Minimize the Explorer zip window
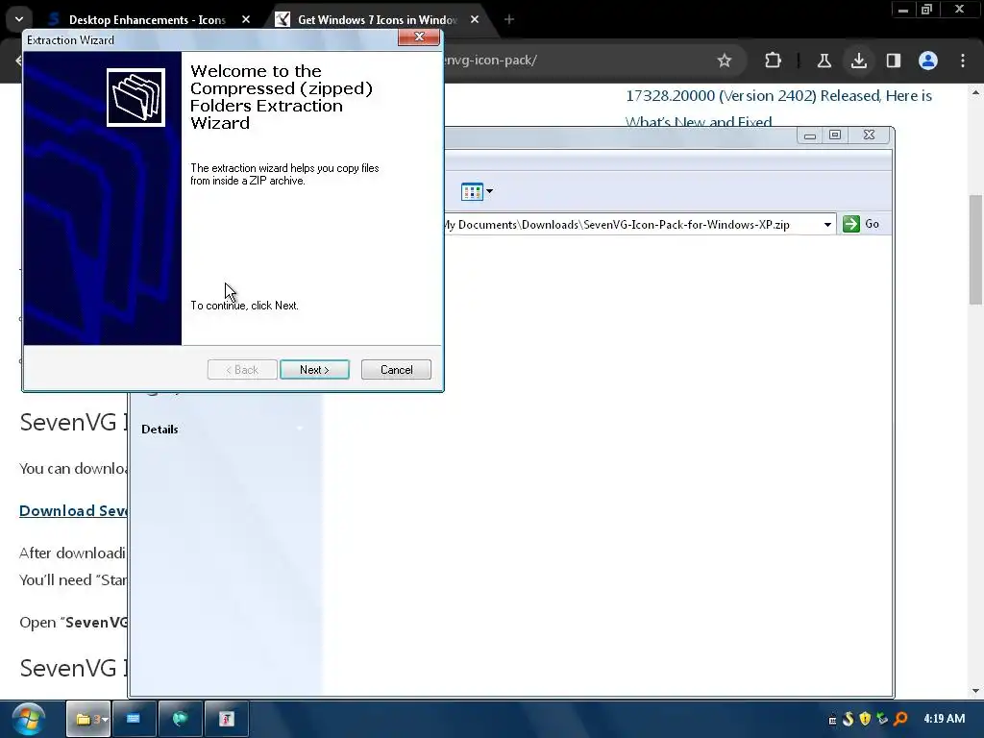Screen dimensions: 984x738 [x=809, y=135]
